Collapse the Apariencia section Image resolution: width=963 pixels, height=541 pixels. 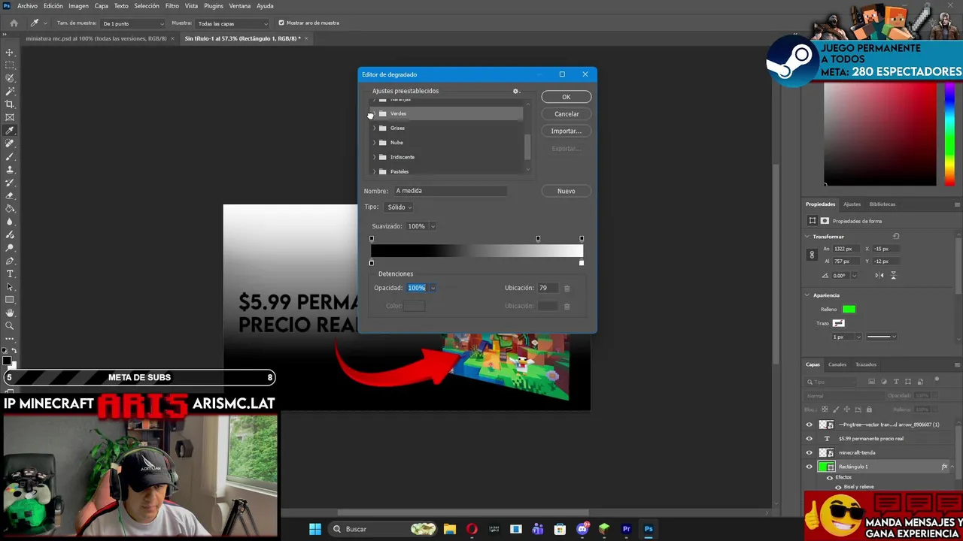coord(807,295)
